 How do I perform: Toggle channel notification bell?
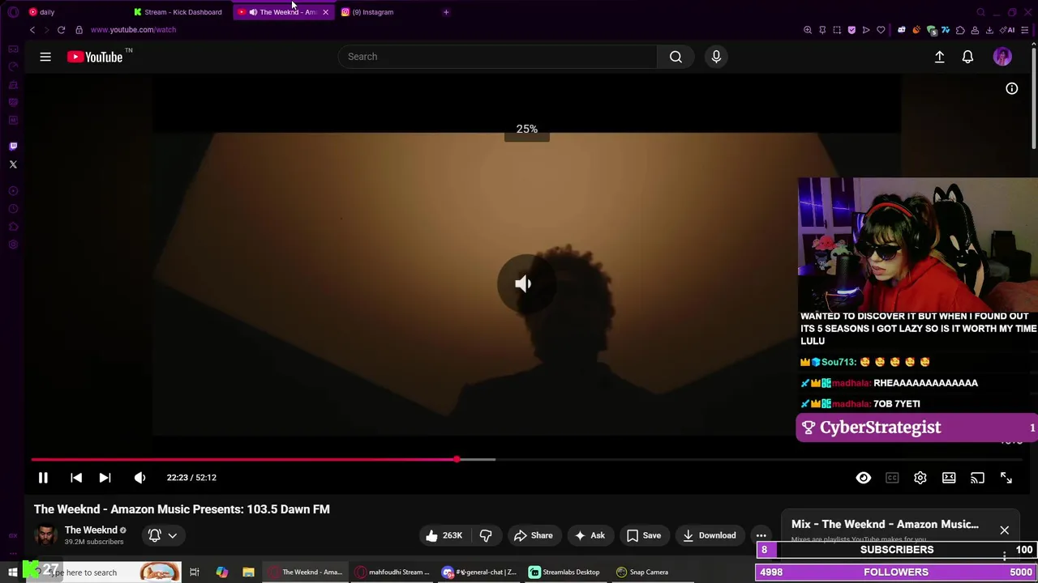154,535
